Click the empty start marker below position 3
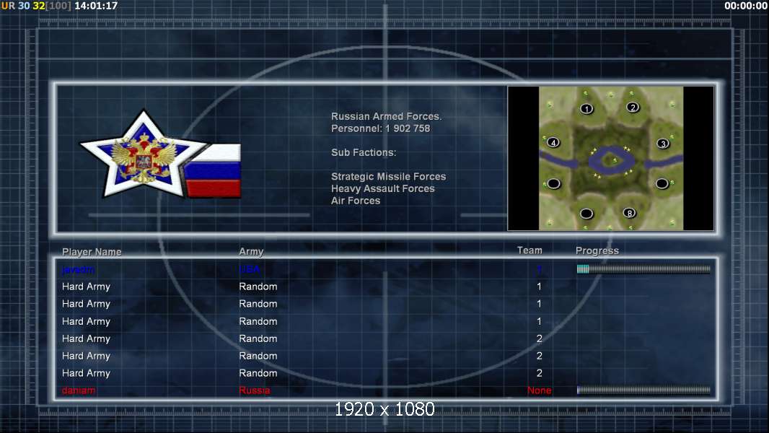Image resolution: width=769 pixels, height=433 pixels. point(662,183)
